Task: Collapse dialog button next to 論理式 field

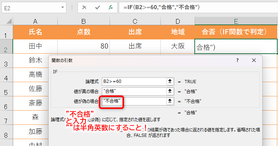Action: tap(170, 81)
